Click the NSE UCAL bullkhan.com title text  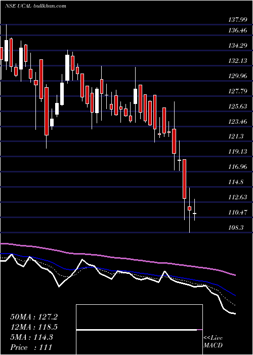(36, 6)
